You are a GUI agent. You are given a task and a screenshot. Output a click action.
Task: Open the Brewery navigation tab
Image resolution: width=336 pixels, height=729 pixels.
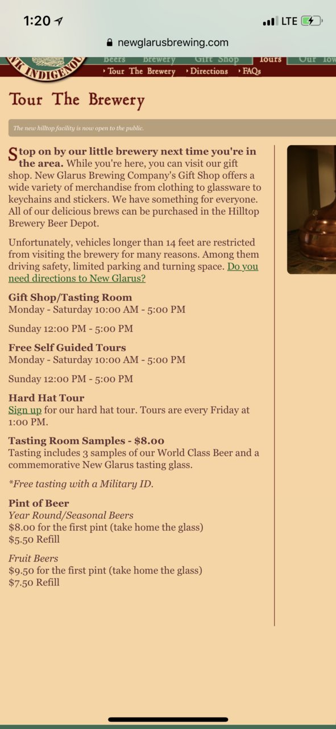point(159,60)
